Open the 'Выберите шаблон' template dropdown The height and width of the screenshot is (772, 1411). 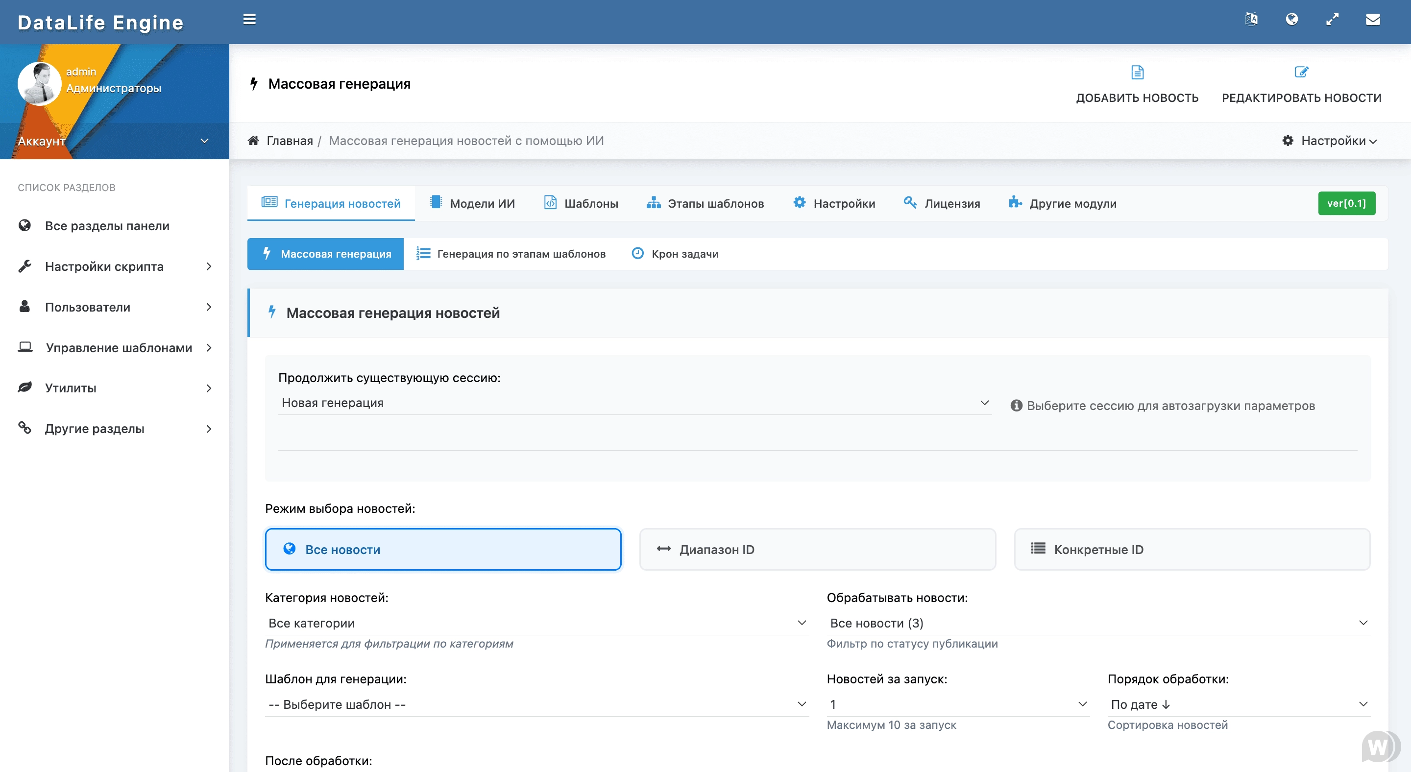pos(537,704)
